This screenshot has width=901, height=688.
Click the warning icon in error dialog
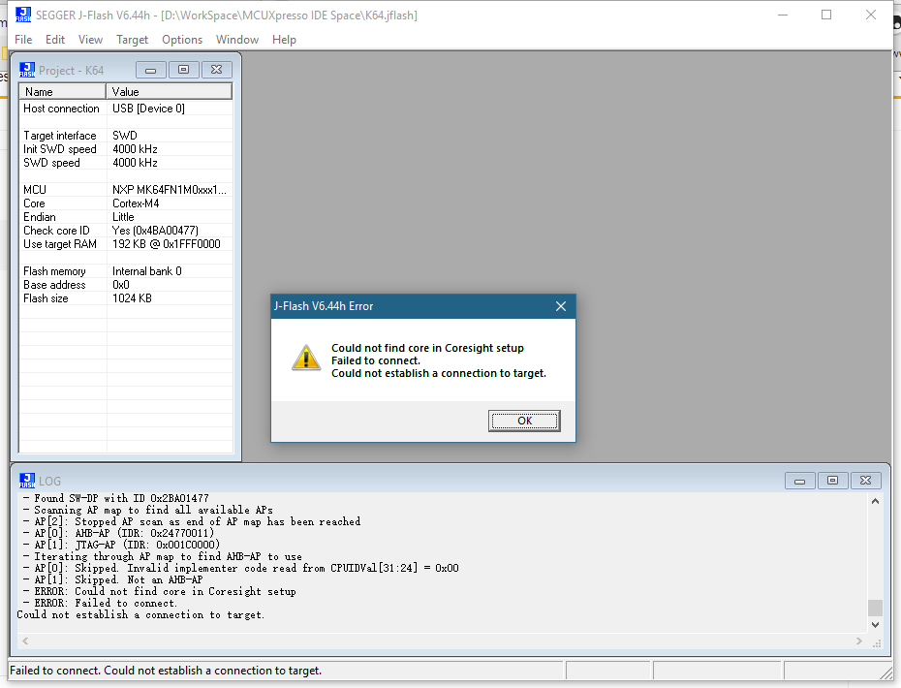(x=306, y=358)
